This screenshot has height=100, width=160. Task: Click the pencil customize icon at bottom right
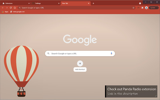[156, 96]
